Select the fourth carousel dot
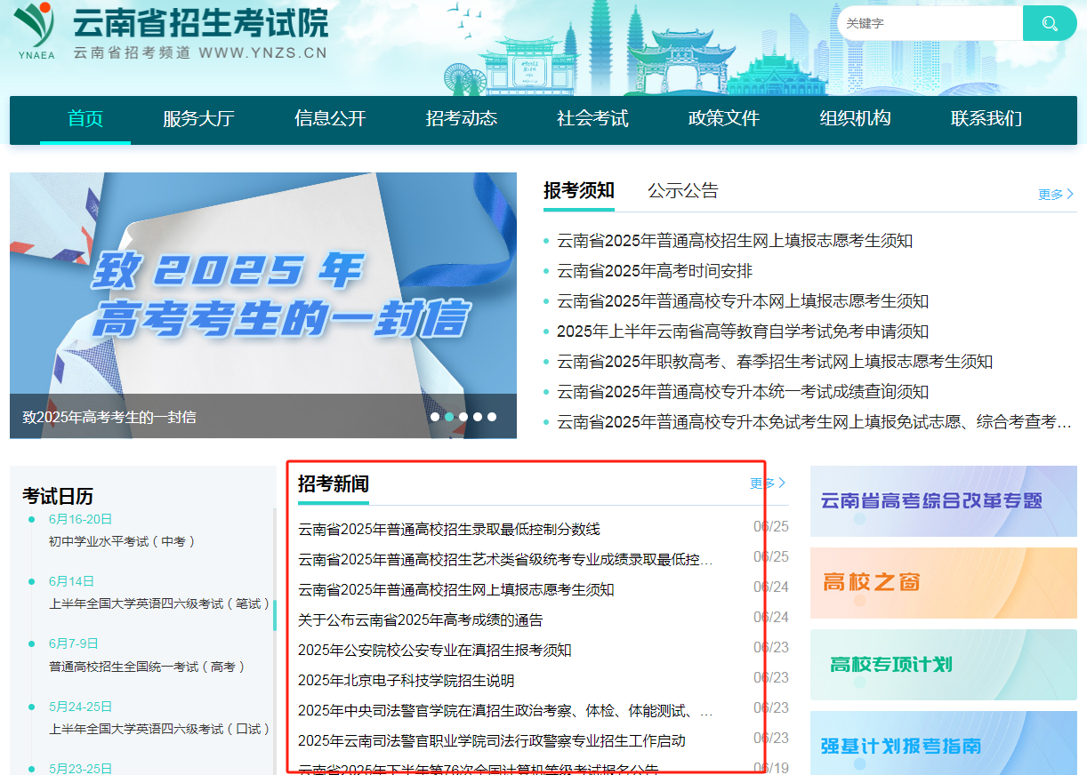Viewport: 1087px width, 775px height. (x=478, y=416)
